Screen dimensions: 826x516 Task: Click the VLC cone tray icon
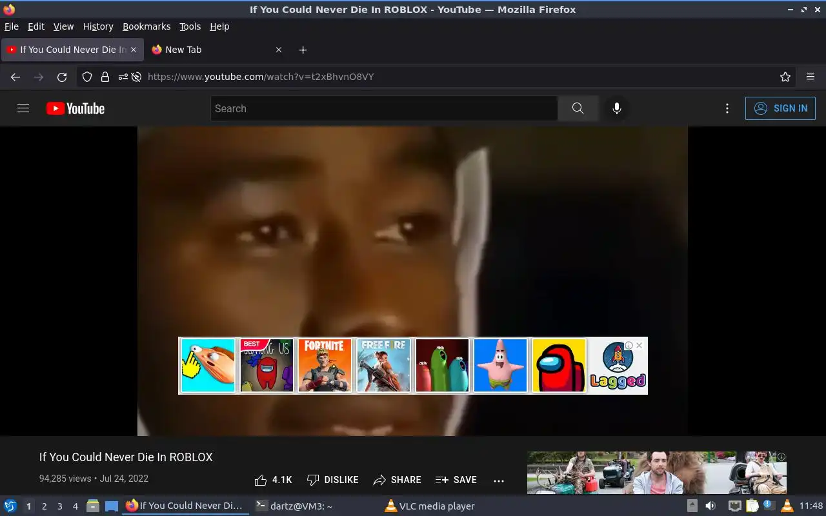tap(787, 506)
